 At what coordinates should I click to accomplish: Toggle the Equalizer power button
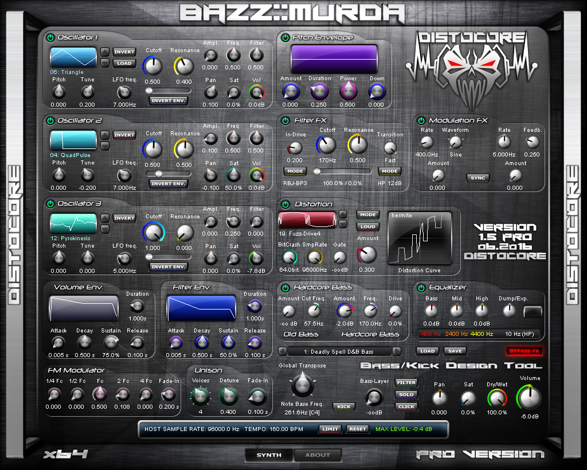pos(421,288)
